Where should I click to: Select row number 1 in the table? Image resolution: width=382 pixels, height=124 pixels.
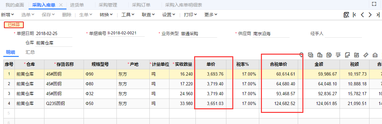click(9, 74)
